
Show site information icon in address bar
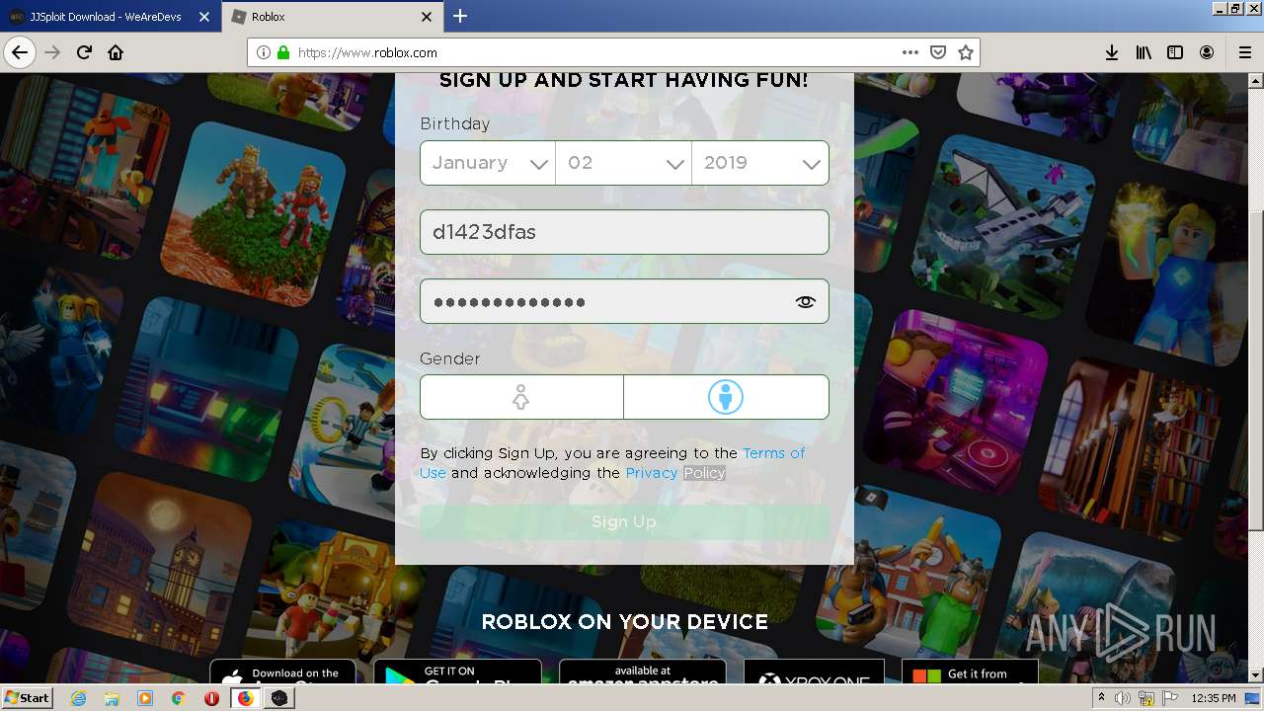coord(264,52)
